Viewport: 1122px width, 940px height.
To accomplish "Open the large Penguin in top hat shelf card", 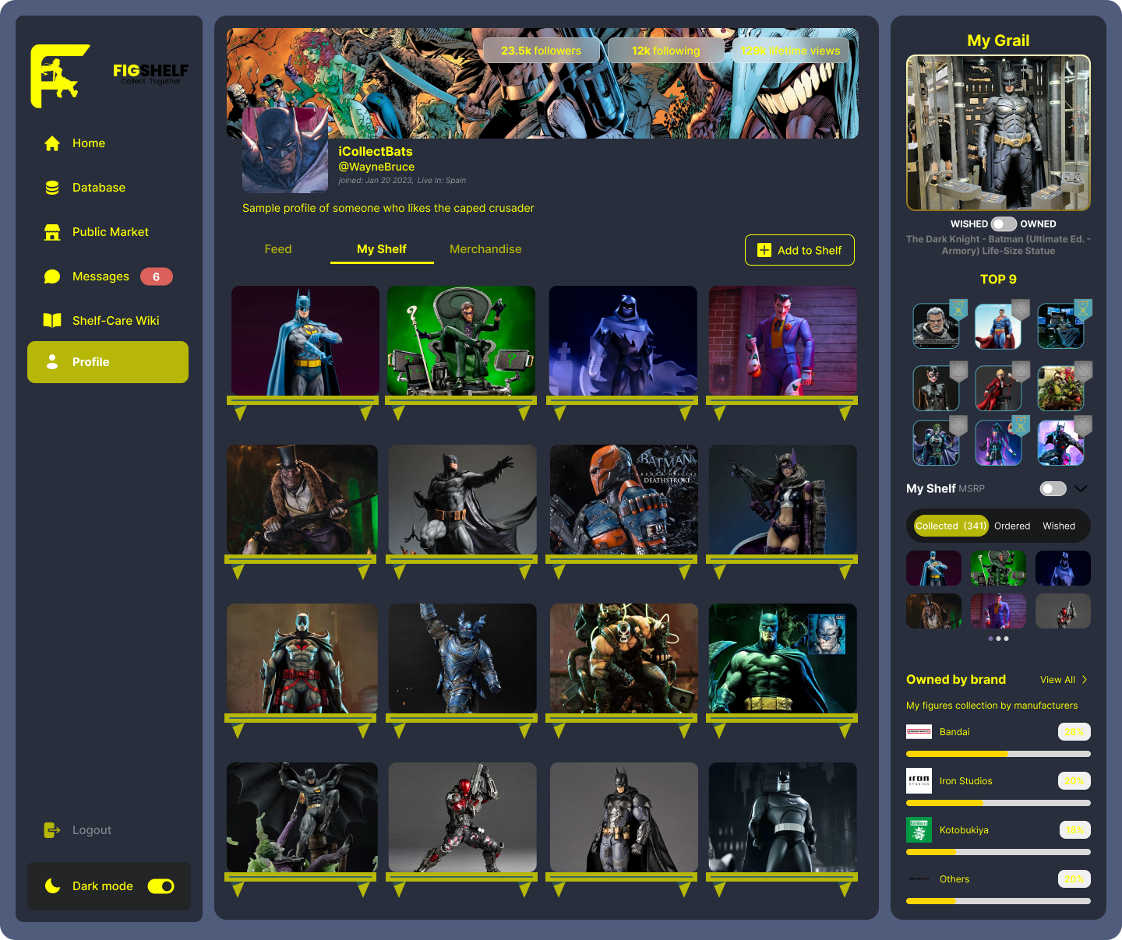I will click(302, 500).
